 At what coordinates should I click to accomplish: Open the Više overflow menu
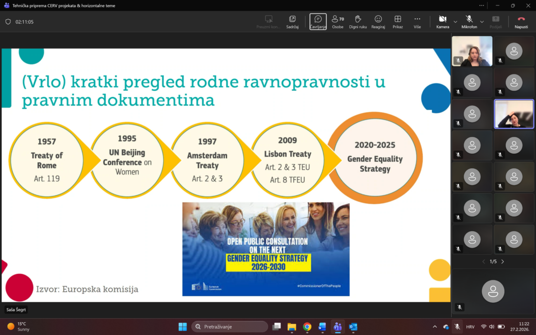point(417,21)
